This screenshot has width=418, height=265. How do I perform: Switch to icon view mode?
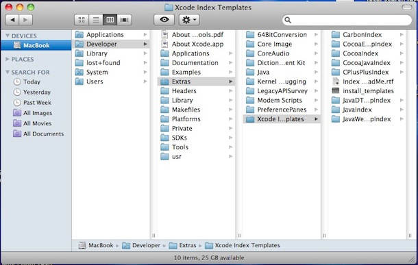pyautogui.click(x=82, y=20)
